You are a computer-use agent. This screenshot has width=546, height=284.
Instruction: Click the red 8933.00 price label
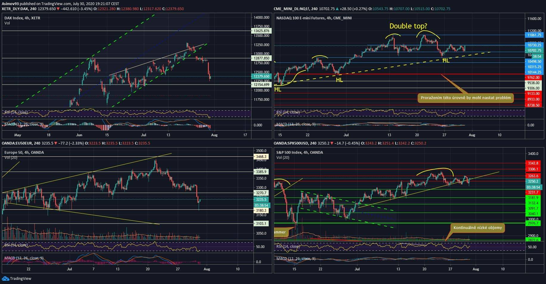click(534, 99)
